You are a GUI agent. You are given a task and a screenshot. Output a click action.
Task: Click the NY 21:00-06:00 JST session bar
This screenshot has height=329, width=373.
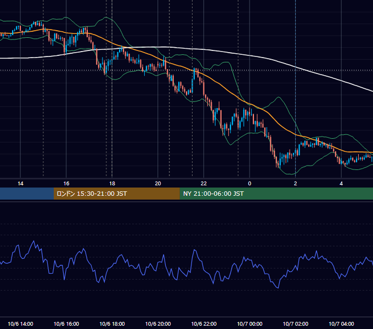point(276,194)
